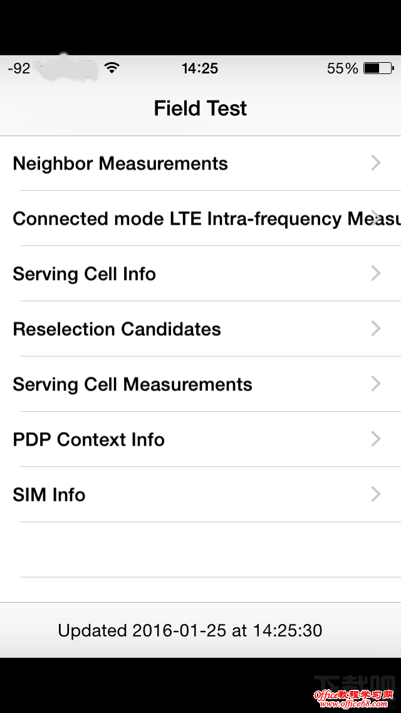This screenshot has height=713, width=401.
Task: Click chevron beside Serving Cell Info
Action: click(x=376, y=274)
